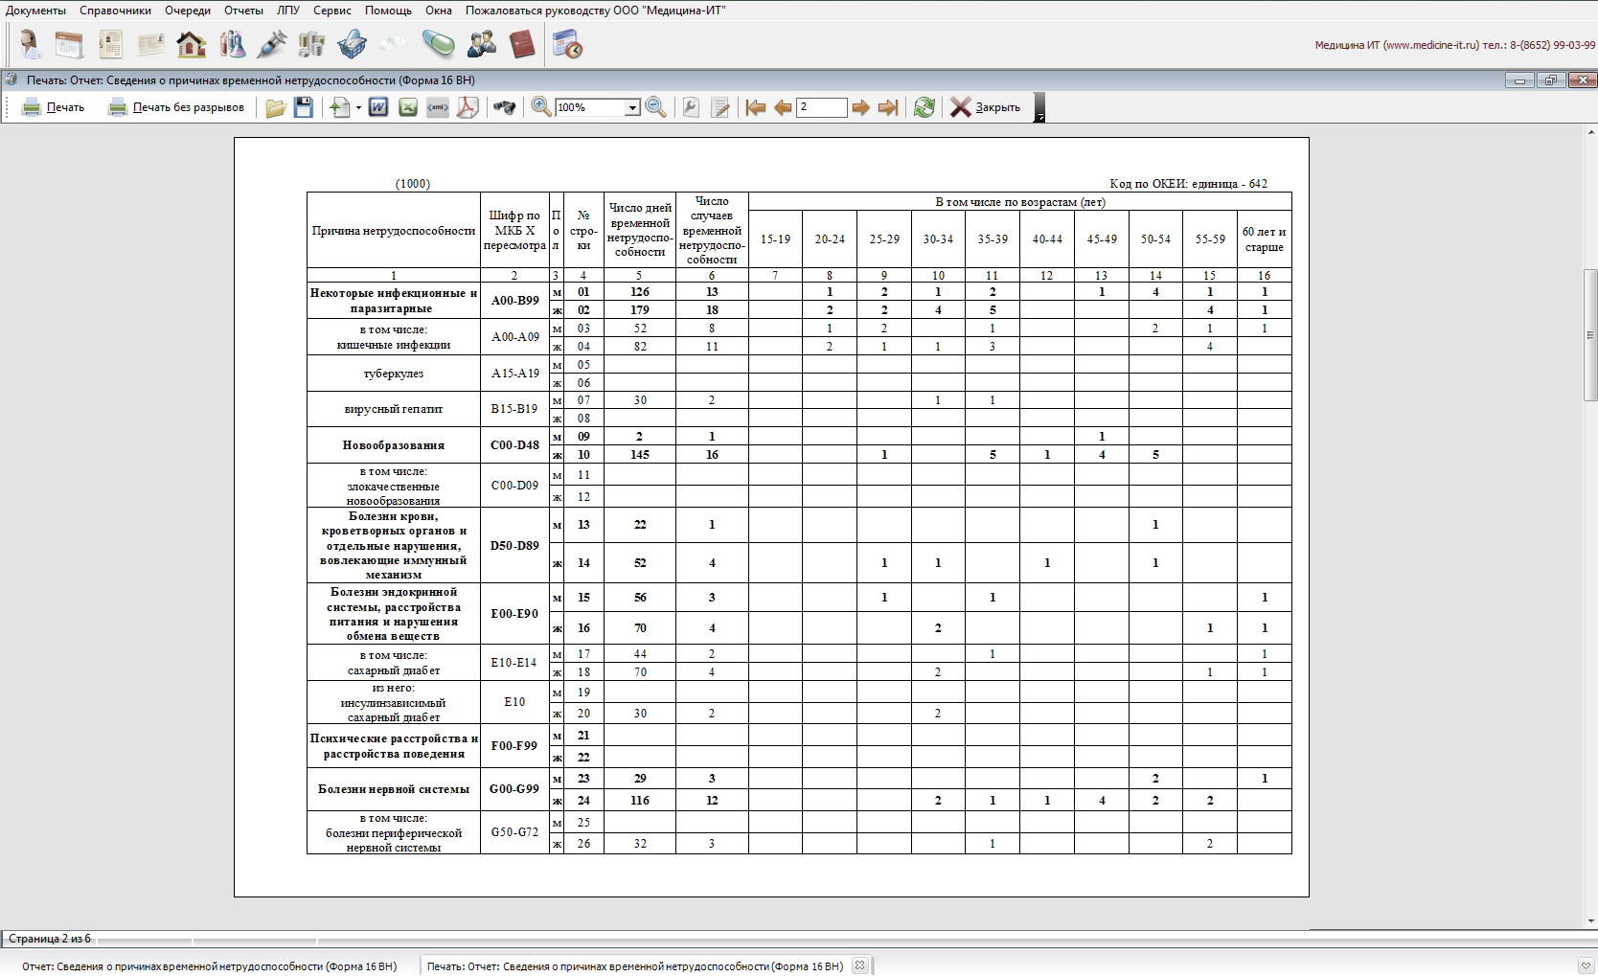Click the G00-G99 code cell
The image size is (1598, 976).
(514, 789)
